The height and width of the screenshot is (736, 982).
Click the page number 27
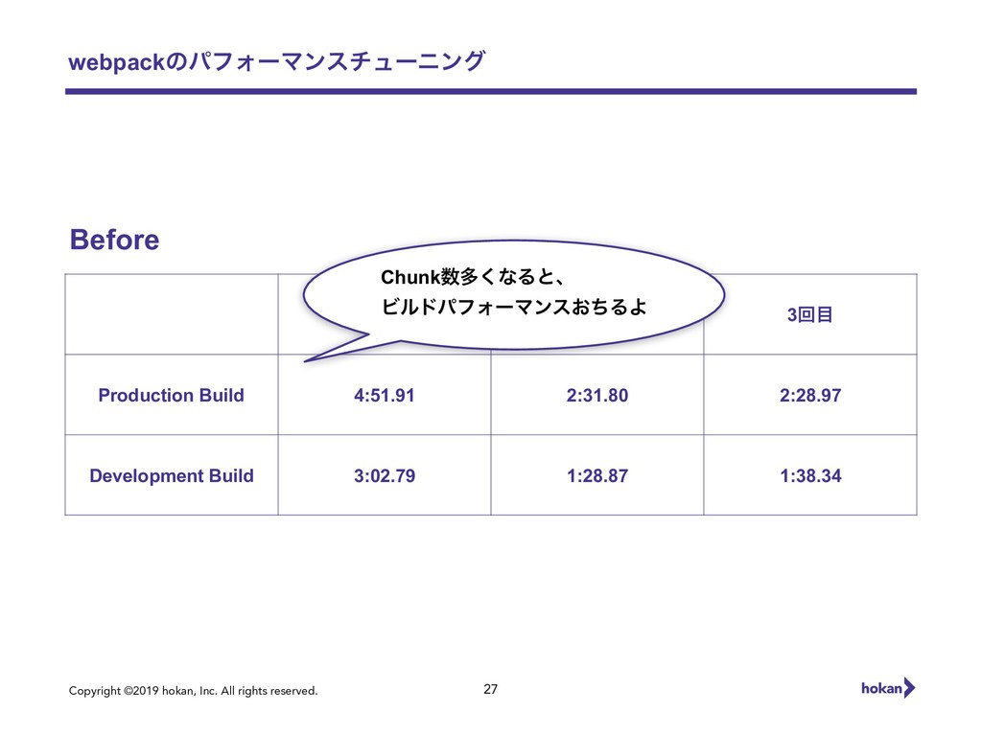coord(490,689)
